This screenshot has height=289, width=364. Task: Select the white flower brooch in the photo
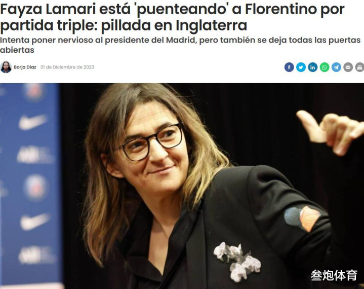(237, 261)
